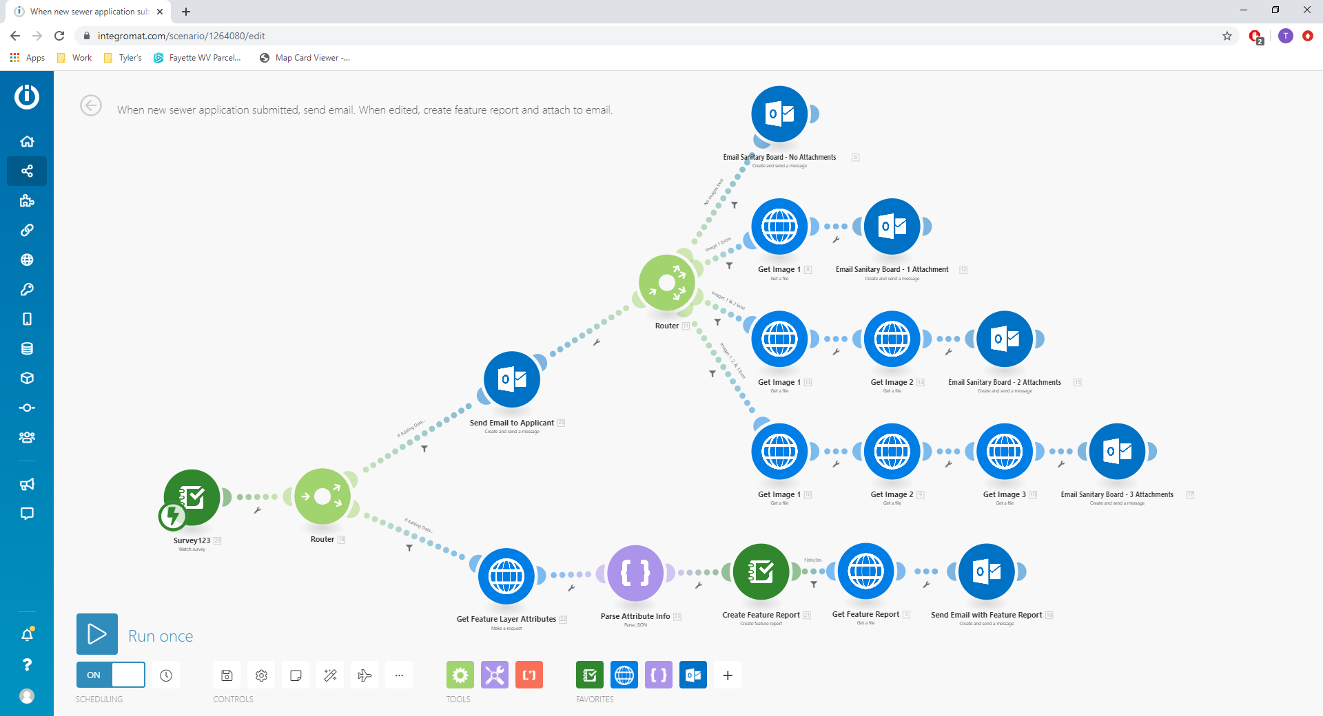
Task: Open Keys icon in sidebar
Action: tap(27, 289)
